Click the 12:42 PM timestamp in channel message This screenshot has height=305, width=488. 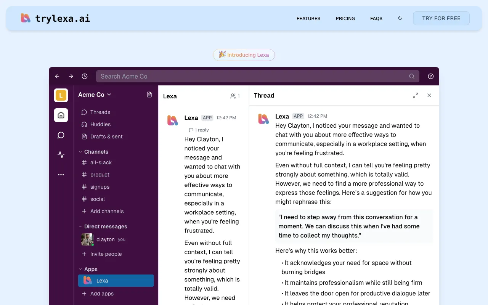click(x=226, y=118)
